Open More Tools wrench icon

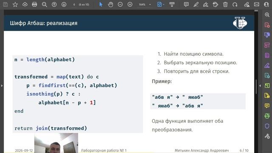click(267, 136)
